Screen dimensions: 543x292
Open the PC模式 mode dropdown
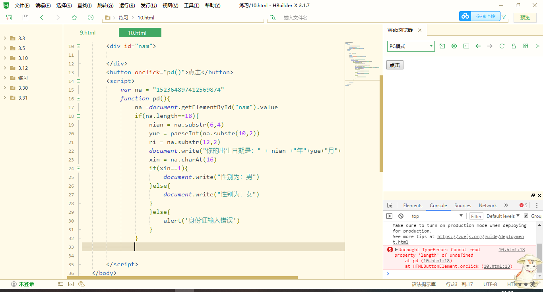coord(411,46)
